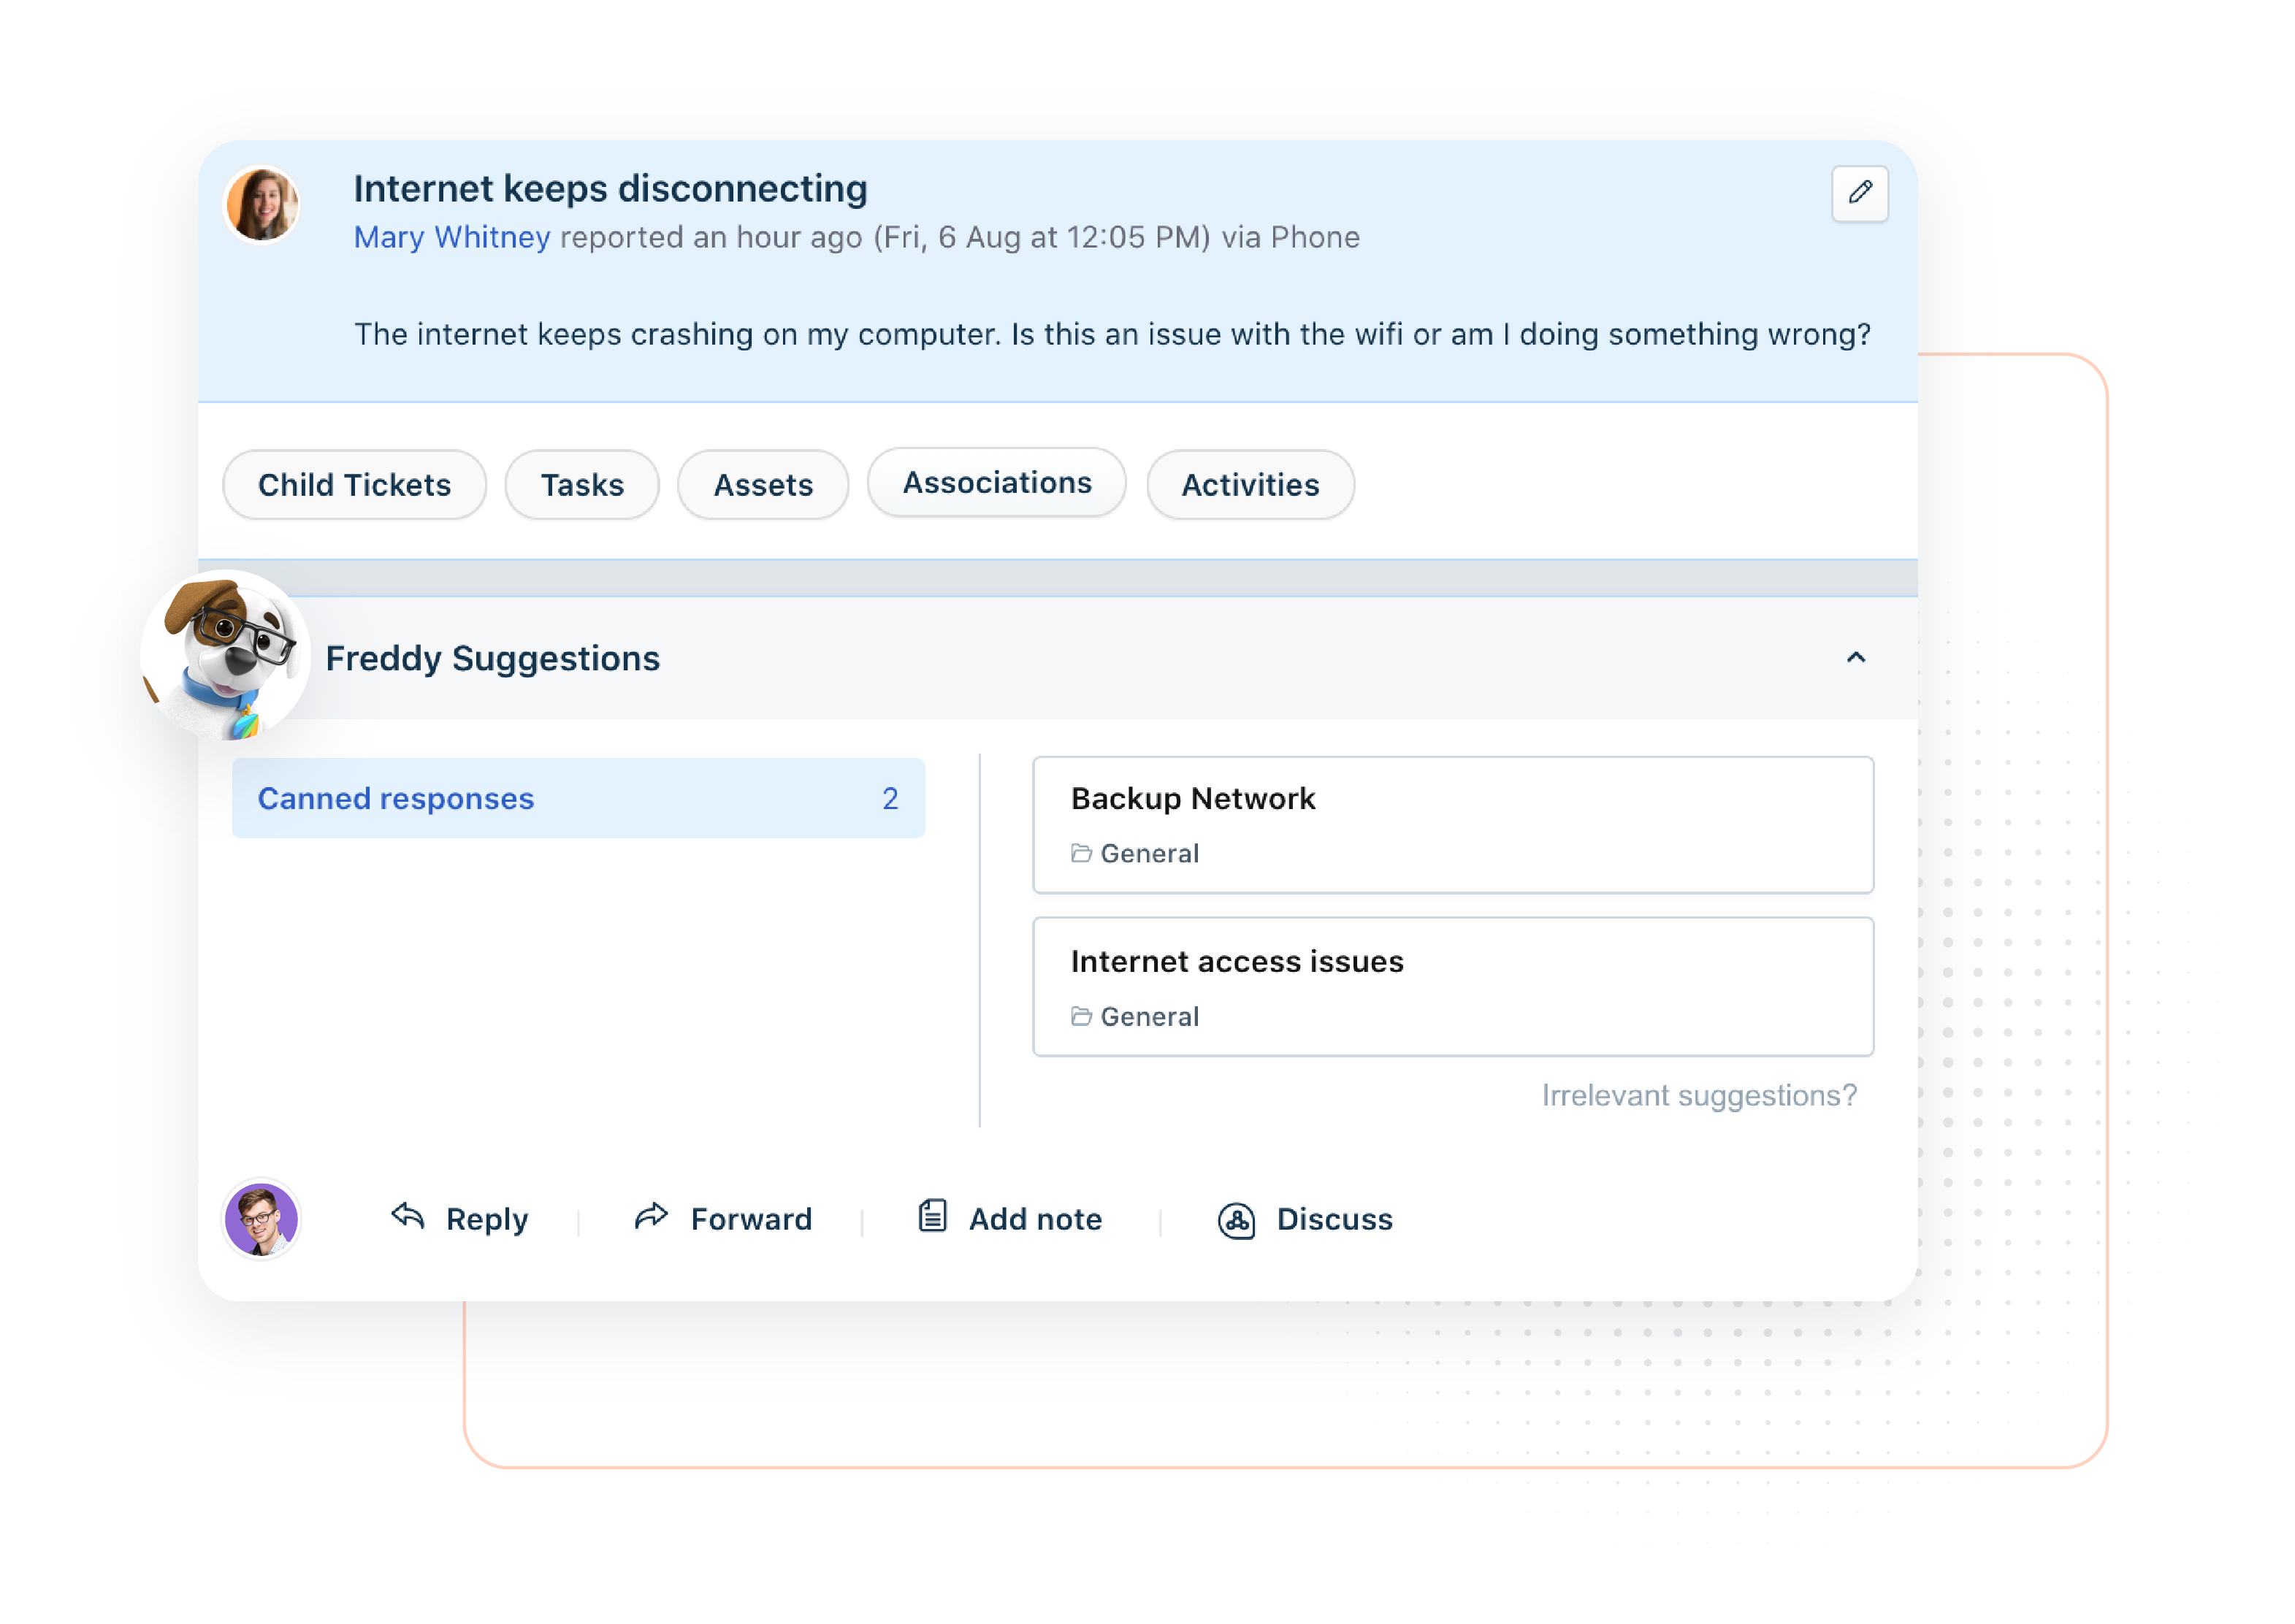The height and width of the screenshot is (1624, 2295).
Task: View the Activities tab
Action: (x=1250, y=485)
